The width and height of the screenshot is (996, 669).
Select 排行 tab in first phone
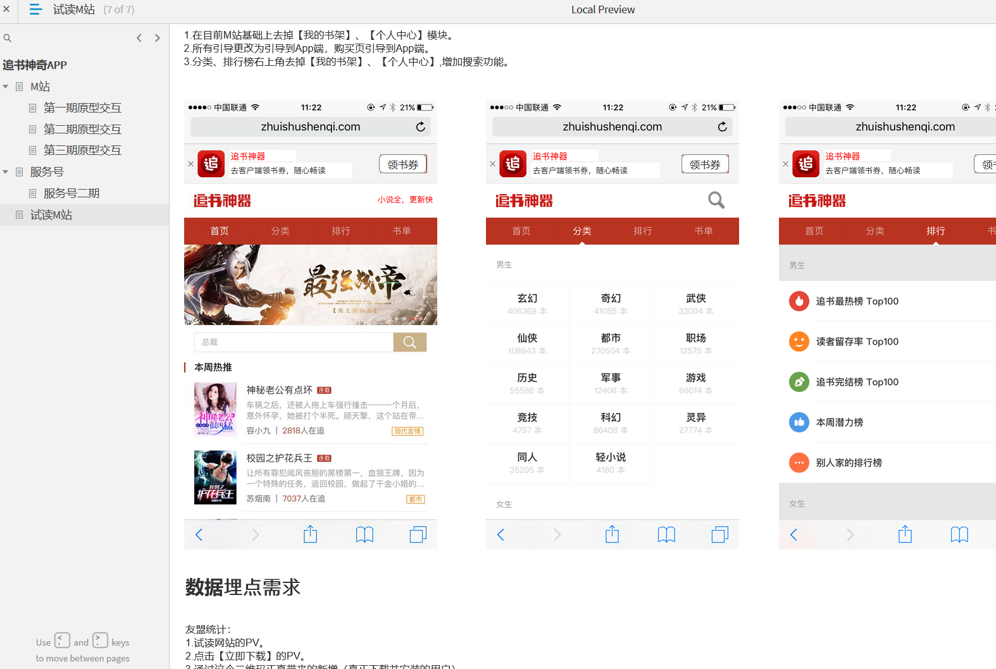341,231
